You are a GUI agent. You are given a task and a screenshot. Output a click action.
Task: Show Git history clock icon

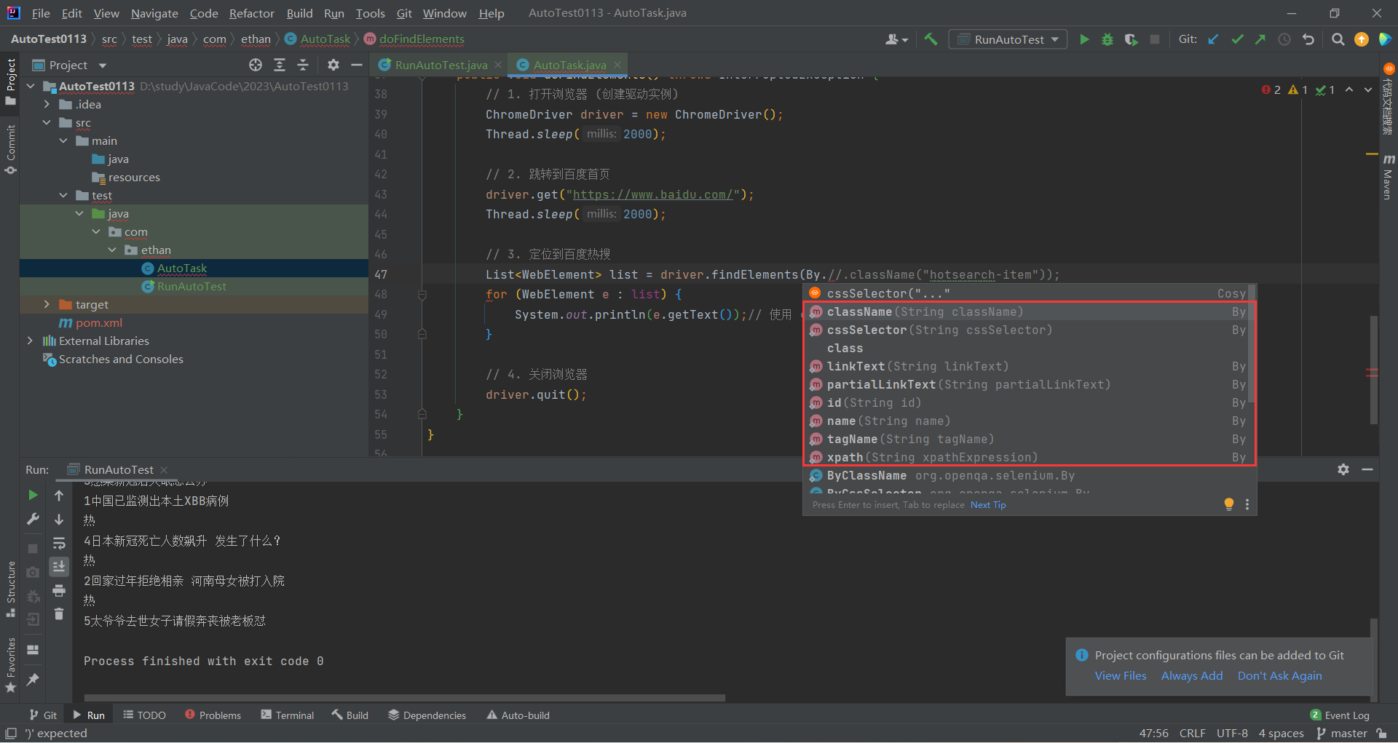point(1284,39)
